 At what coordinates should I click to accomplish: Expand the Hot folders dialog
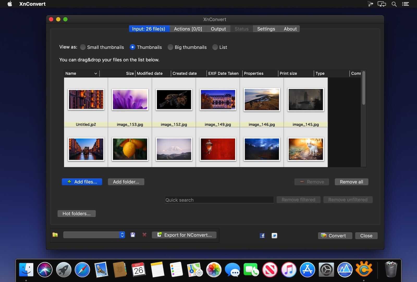coord(76,214)
